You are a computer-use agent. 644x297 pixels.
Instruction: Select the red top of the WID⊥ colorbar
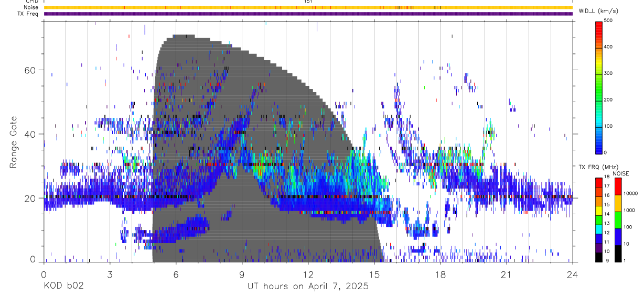(598, 29)
